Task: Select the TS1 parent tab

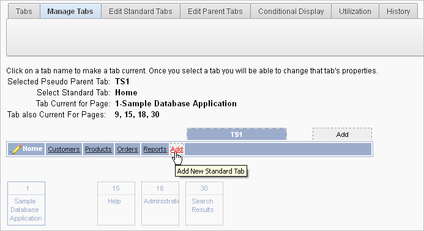Action: (x=237, y=134)
